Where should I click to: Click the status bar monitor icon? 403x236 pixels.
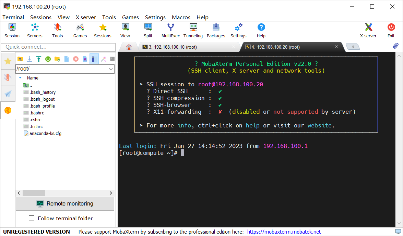point(398,232)
